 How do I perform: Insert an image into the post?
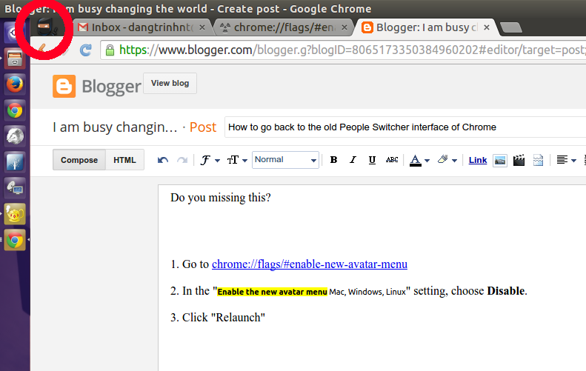[x=499, y=161]
